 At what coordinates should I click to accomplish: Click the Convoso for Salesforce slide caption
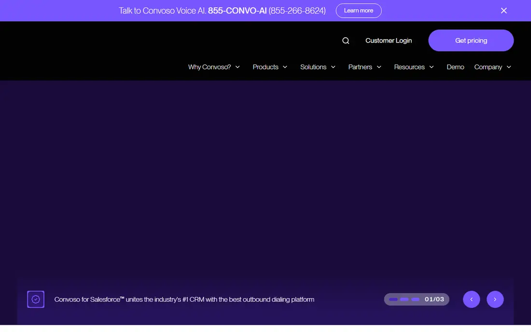(184, 300)
